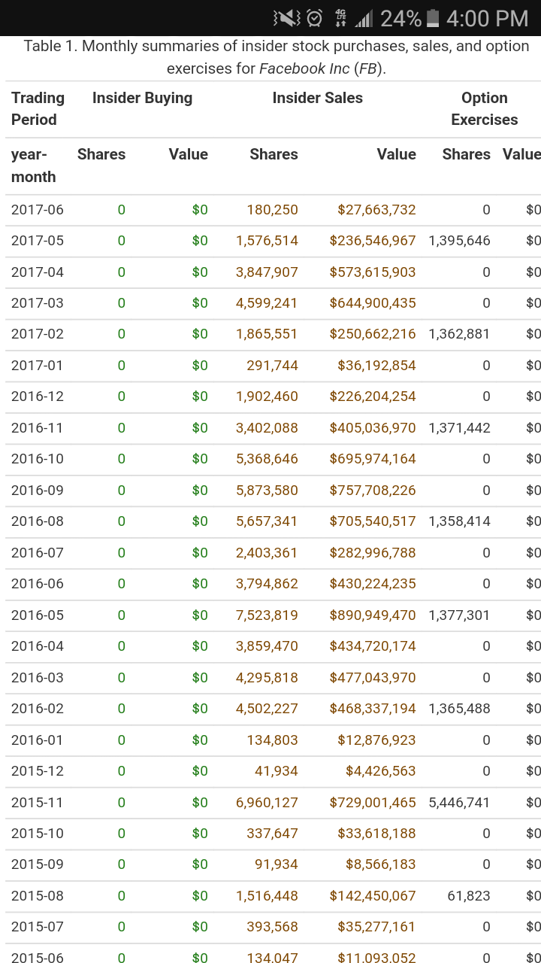
Task: Tap the Table 1 caption text
Action: point(276,57)
